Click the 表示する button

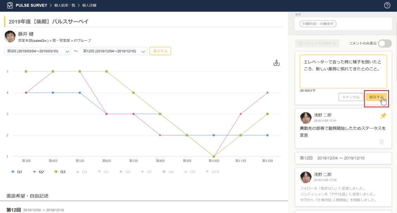click(x=160, y=51)
